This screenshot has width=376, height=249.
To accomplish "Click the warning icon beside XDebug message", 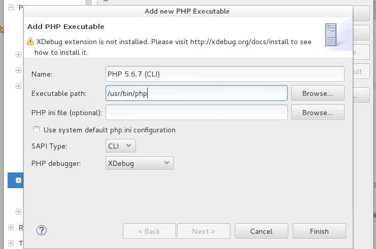I will 30,43.
